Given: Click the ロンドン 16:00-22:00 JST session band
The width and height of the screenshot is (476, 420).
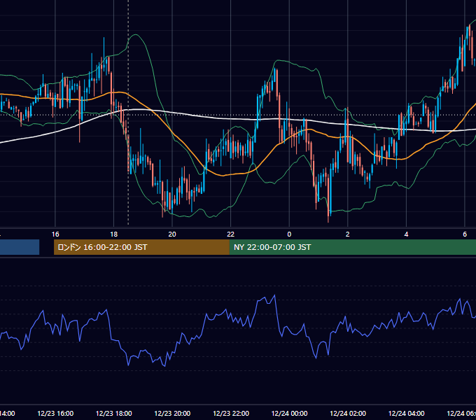Looking at the screenshot, I should (141, 247).
